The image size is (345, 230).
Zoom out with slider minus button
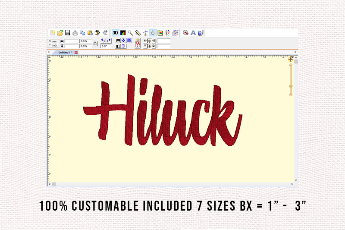291,95
